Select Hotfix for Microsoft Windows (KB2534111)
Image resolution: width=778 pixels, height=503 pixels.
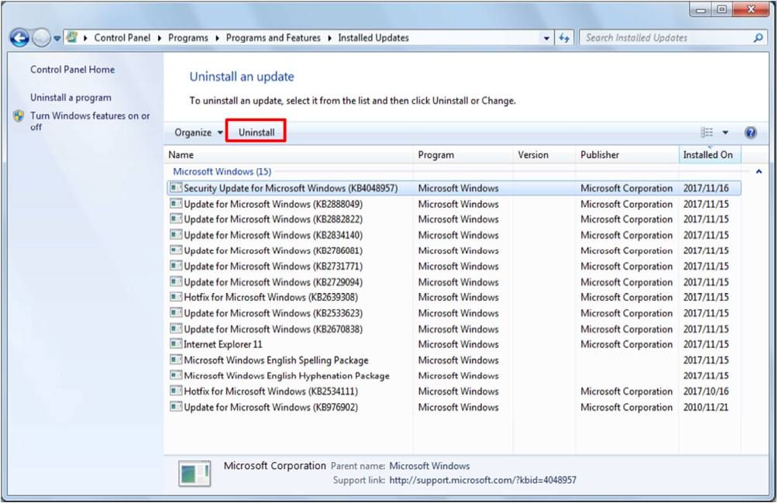(454, 391)
